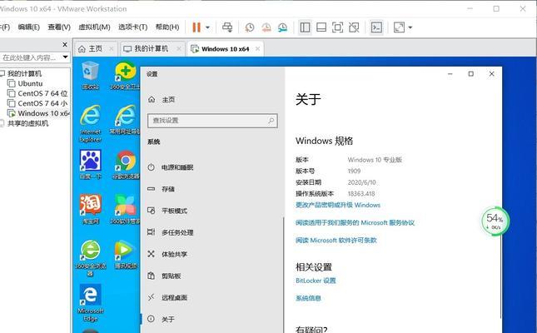Open the BitLocker 设置 link
Image resolution: width=537 pixels, height=333 pixels.
(x=316, y=281)
